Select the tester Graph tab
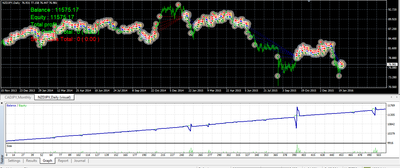 pos(48,161)
